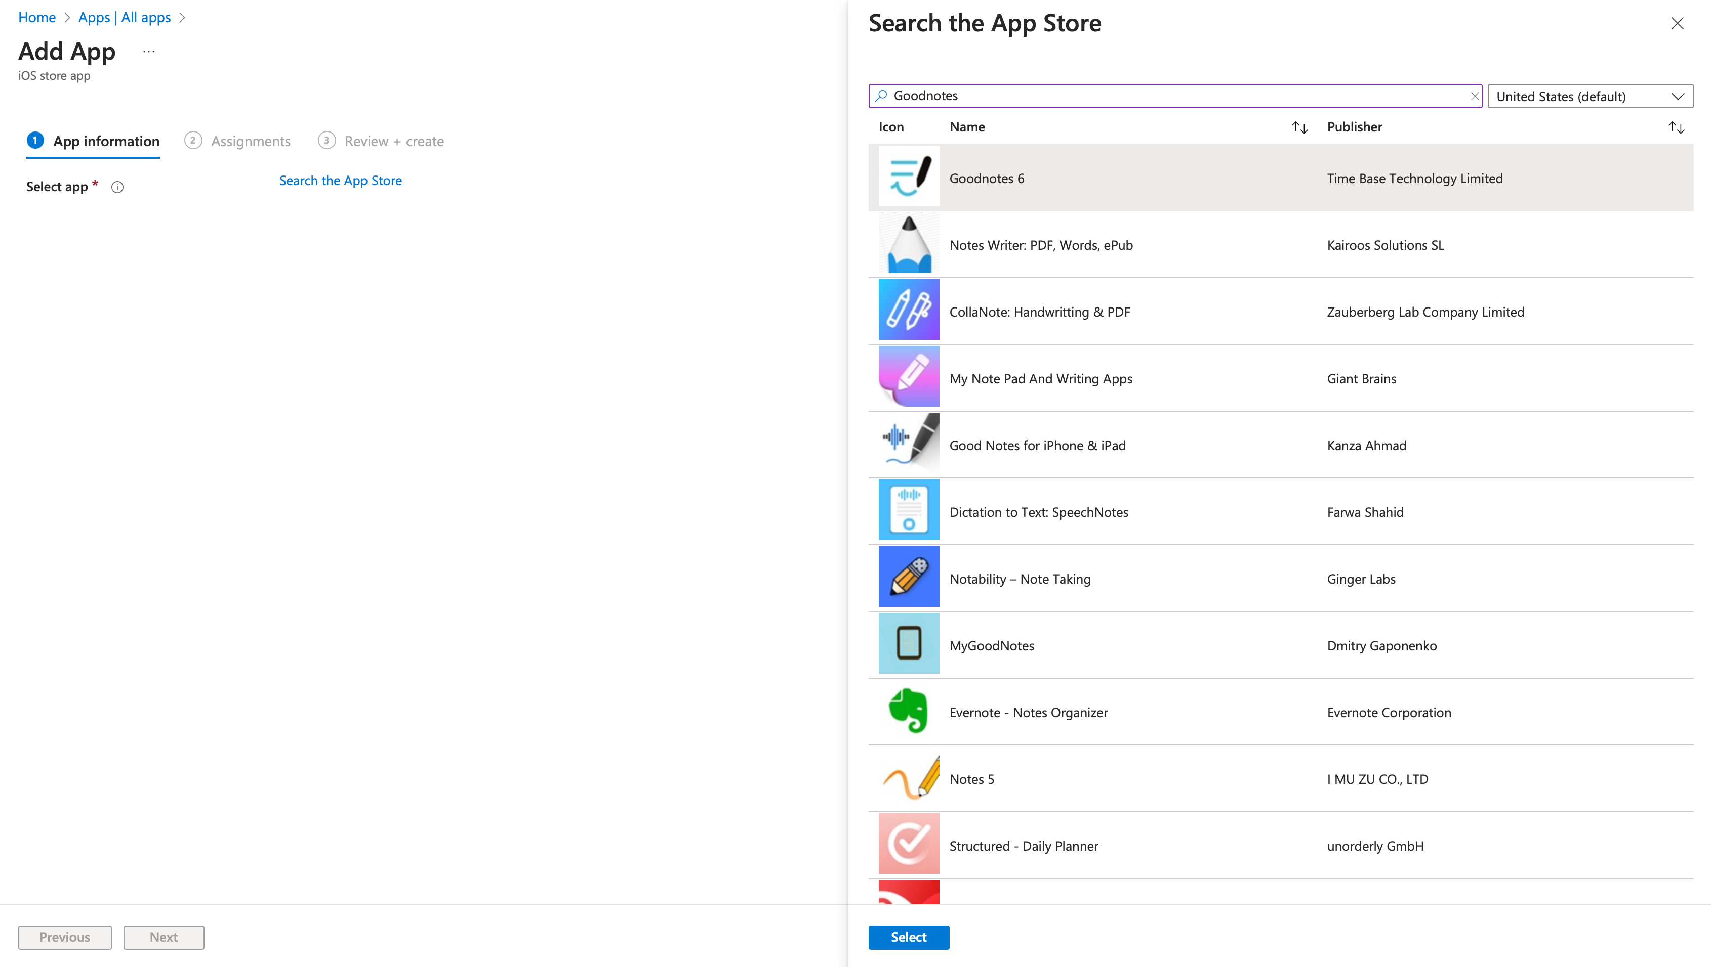Click inside the Goodnotes search field
Image resolution: width=1711 pixels, height=967 pixels.
1170,96
